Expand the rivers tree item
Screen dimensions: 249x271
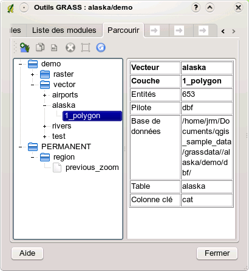(44, 126)
